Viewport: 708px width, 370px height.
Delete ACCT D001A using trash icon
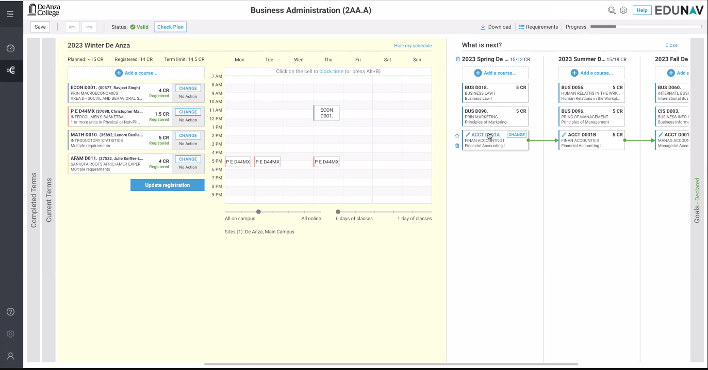[457, 146]
